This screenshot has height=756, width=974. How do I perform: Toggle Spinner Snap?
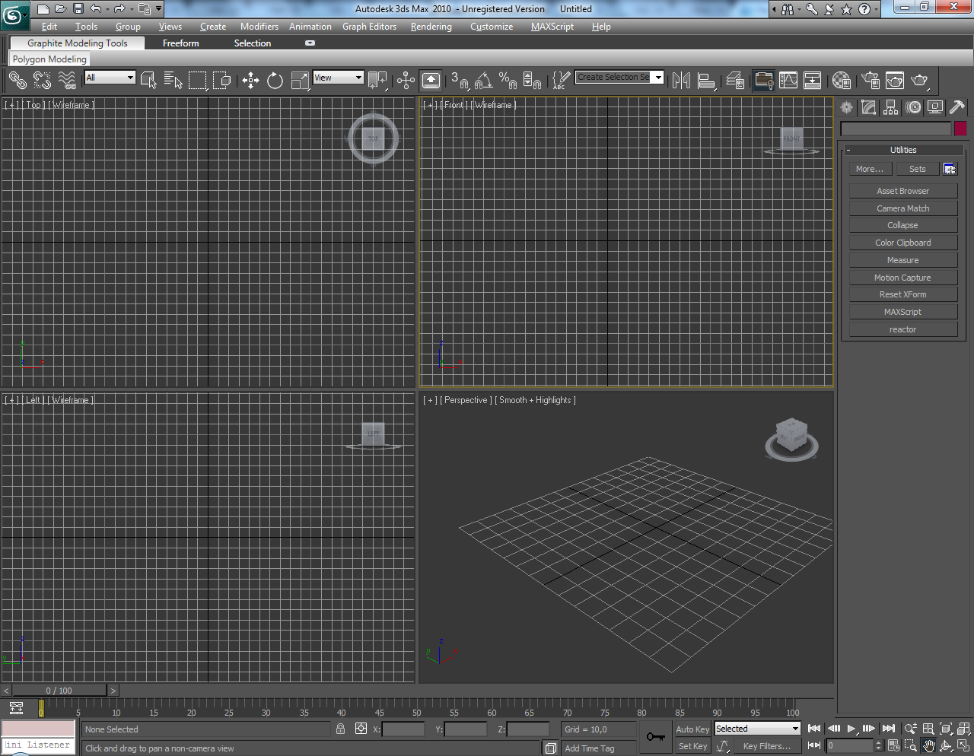(533, 80)
